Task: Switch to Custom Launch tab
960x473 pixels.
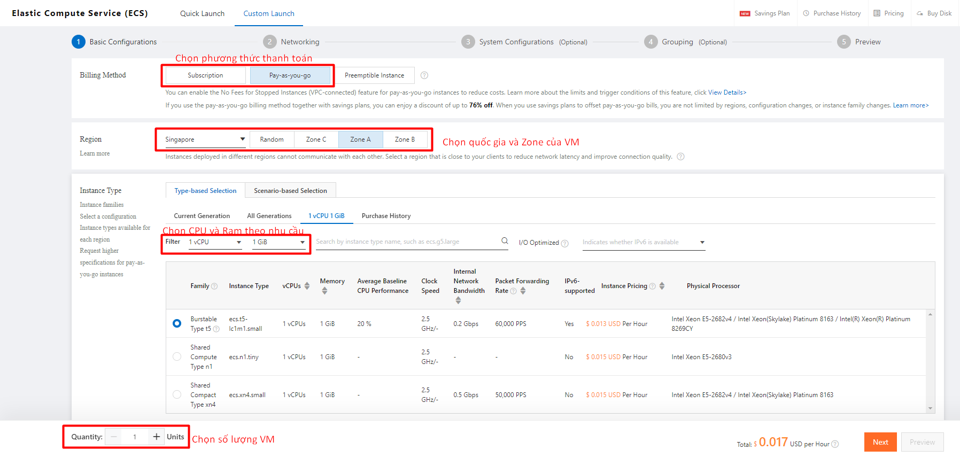Action: click(x=269, y=13)
